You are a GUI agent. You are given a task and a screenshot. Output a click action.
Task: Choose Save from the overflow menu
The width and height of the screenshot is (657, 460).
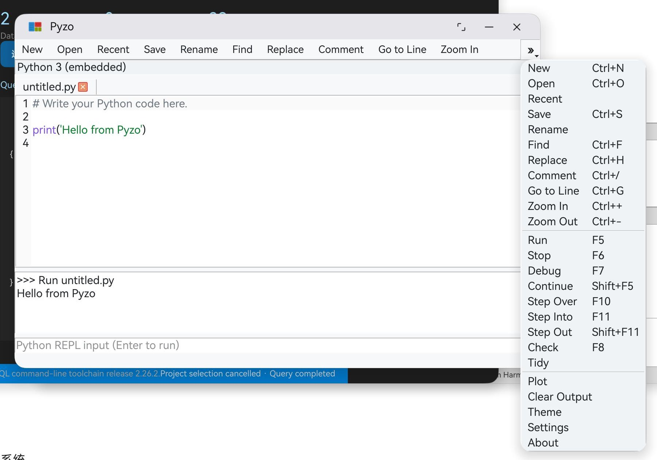(x=583, y=114)
